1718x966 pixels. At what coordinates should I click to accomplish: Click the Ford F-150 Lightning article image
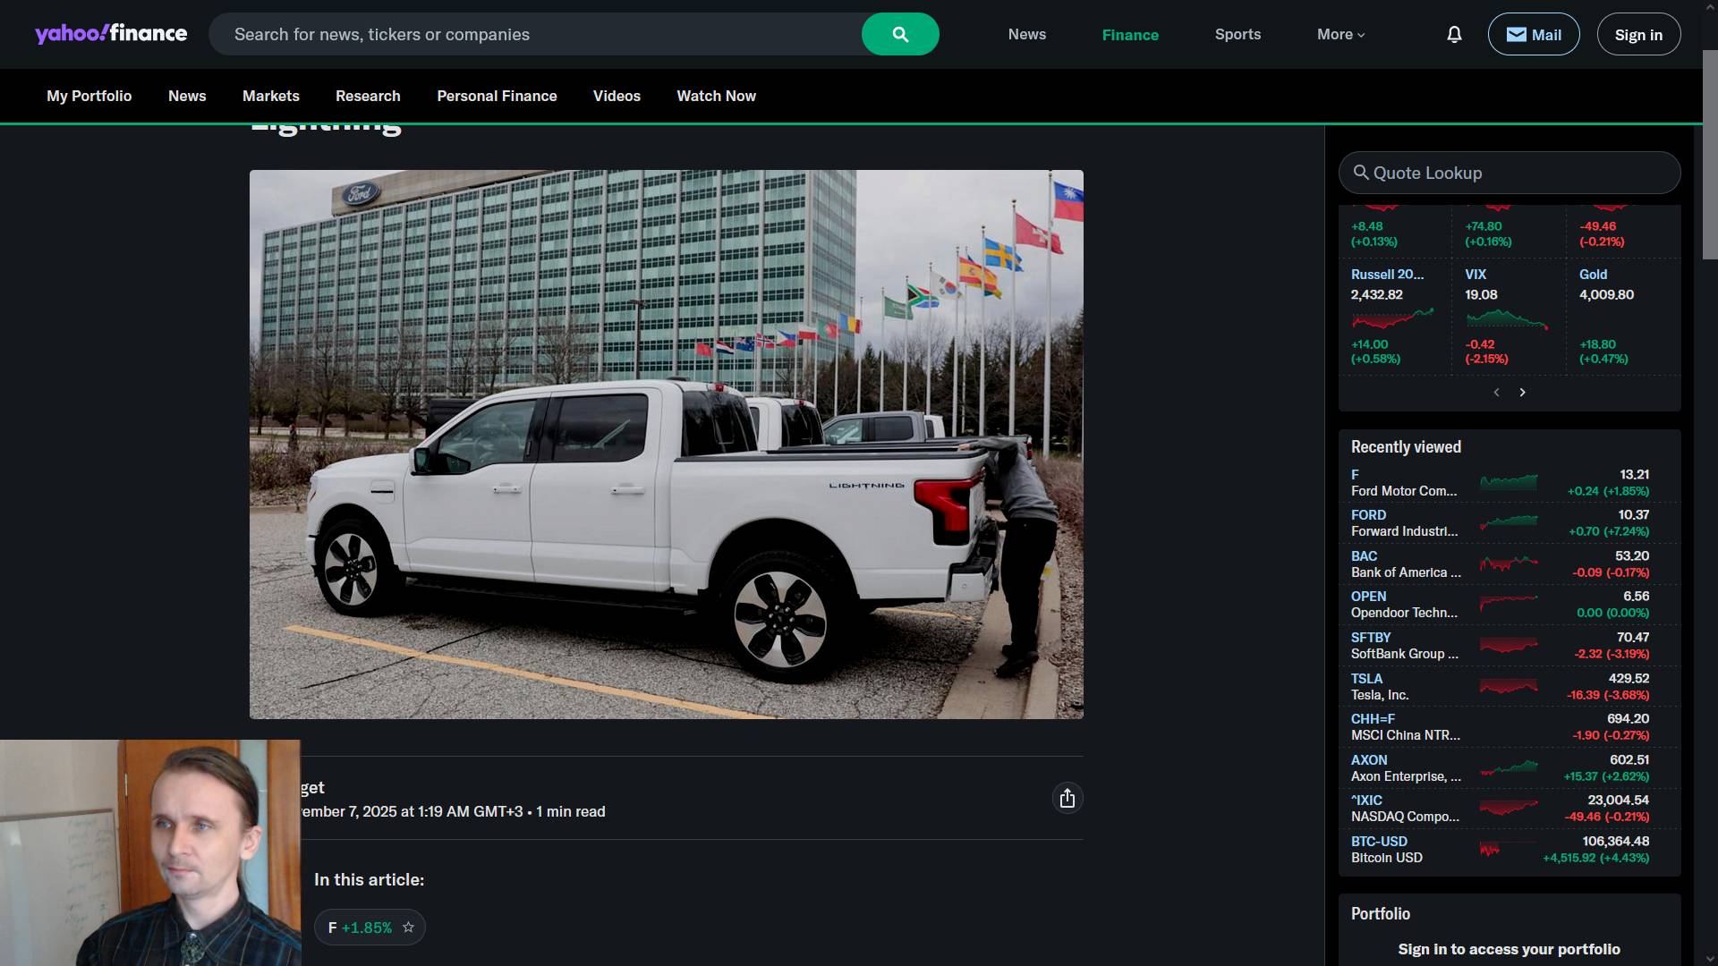(666, 444)
